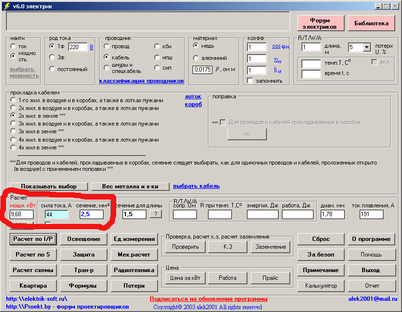The width and height of the screenshot is (402, 312).
Task: Choose 3х жил в земле laying option
Action: (x=13, y=131)
